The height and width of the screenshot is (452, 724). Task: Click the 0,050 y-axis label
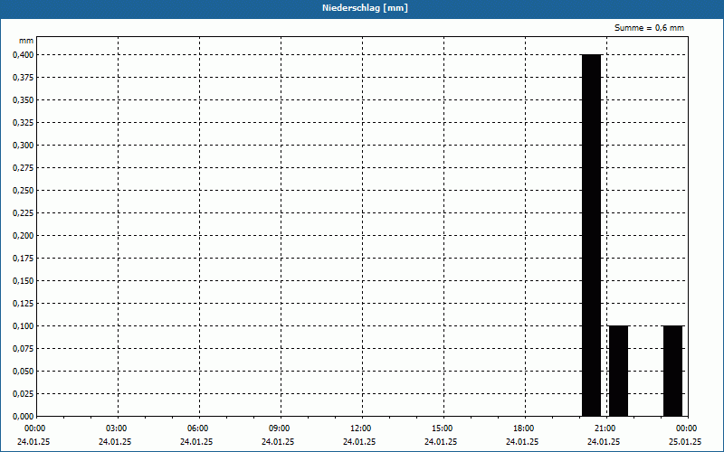click(24, 372)
